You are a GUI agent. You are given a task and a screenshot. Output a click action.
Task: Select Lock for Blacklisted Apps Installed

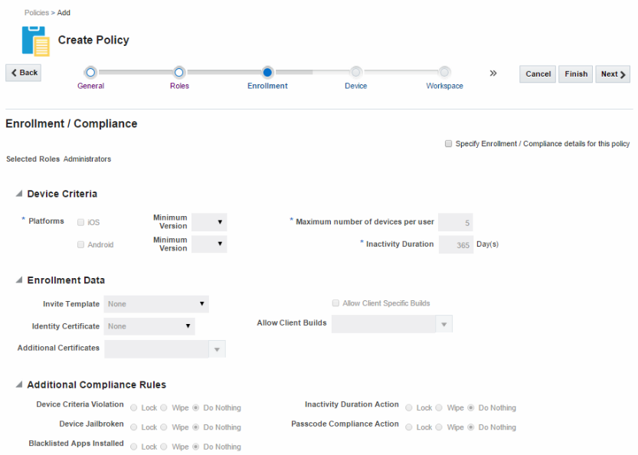(x=133, y=447)
